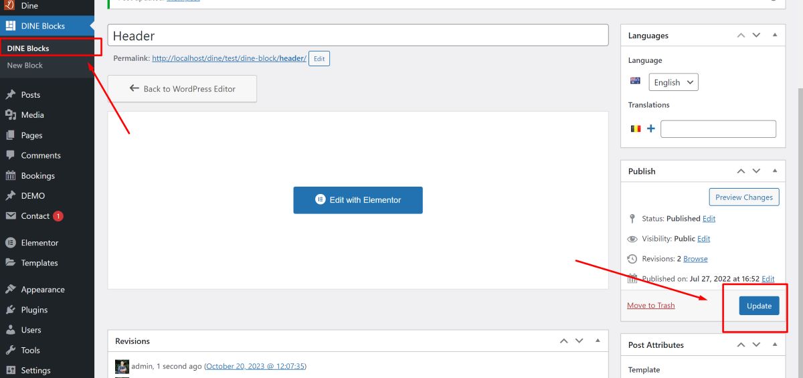
Task: Collapse the Post Attributes panel
Action: pos(775,345)
